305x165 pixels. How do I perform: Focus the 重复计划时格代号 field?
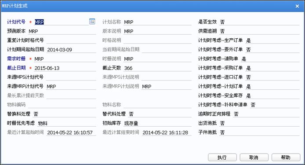click(x=71, y=40)
